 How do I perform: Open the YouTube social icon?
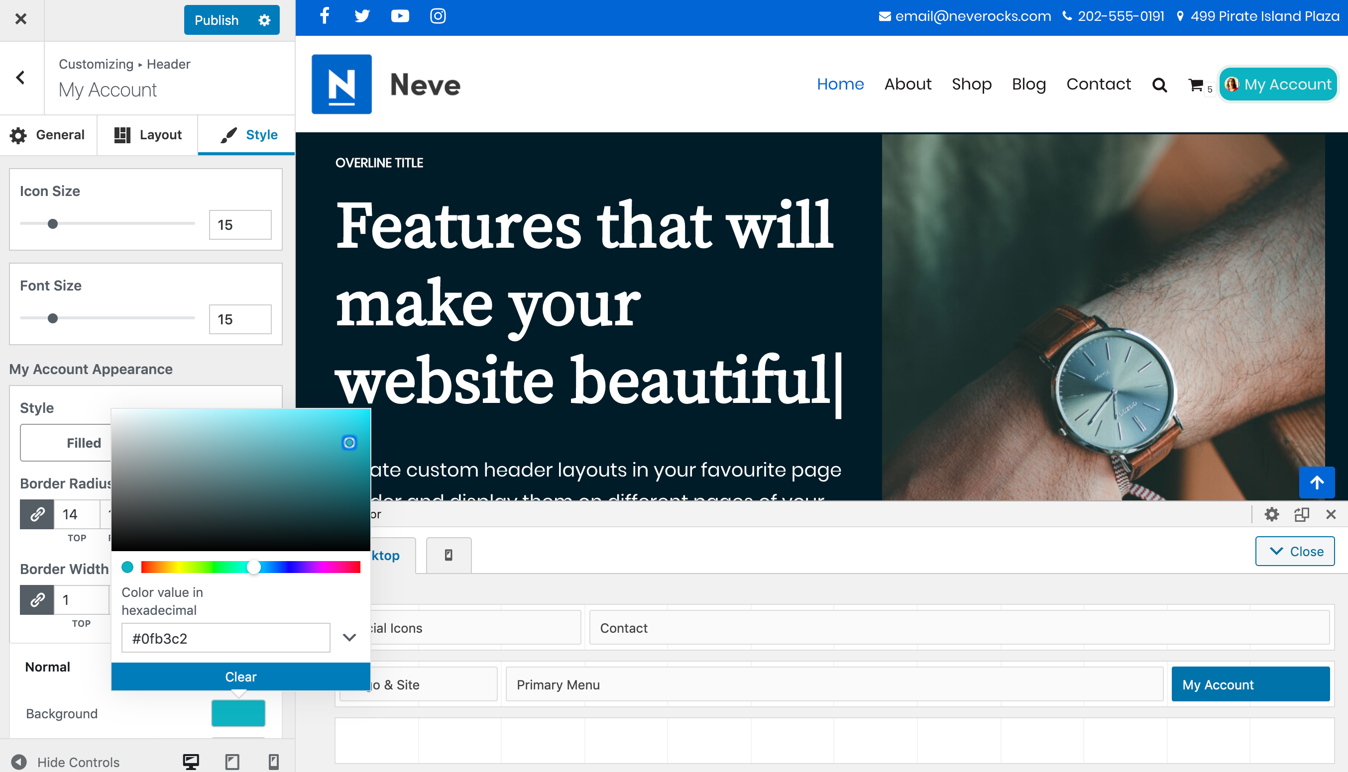point(400,16)
